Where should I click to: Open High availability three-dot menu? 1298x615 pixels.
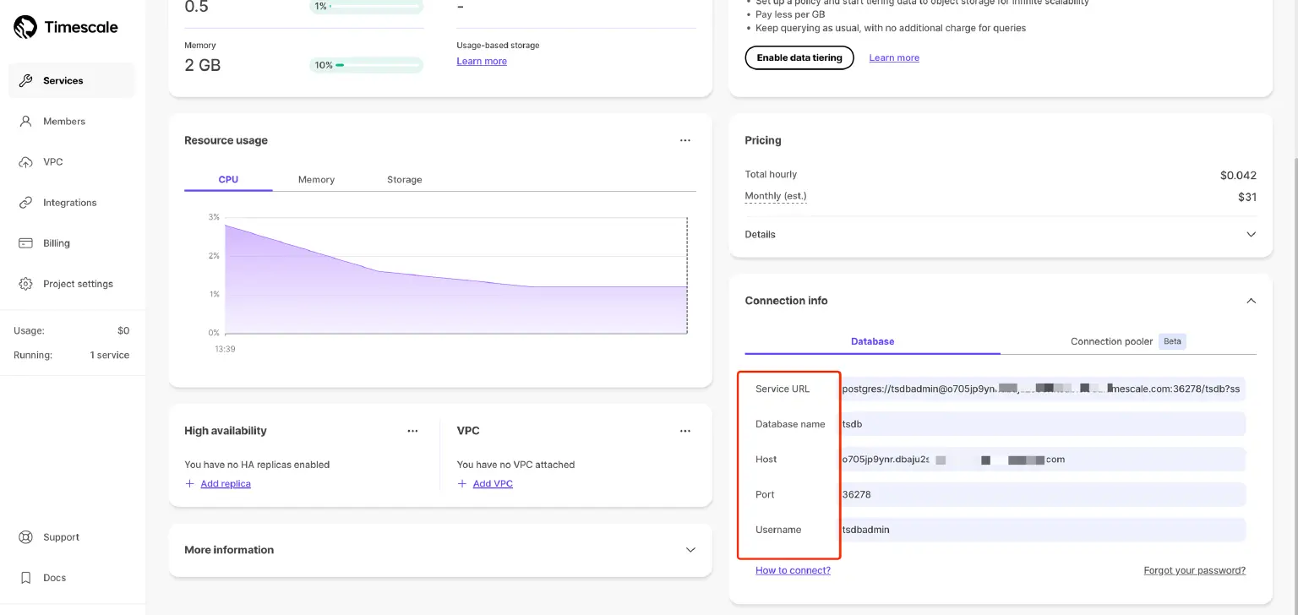point(412,431)
